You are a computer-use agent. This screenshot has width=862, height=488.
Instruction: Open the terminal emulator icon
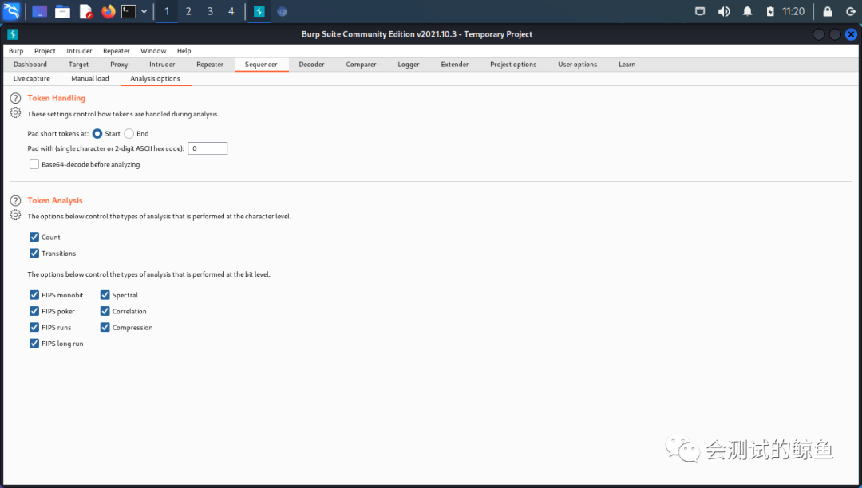(129, 11)
